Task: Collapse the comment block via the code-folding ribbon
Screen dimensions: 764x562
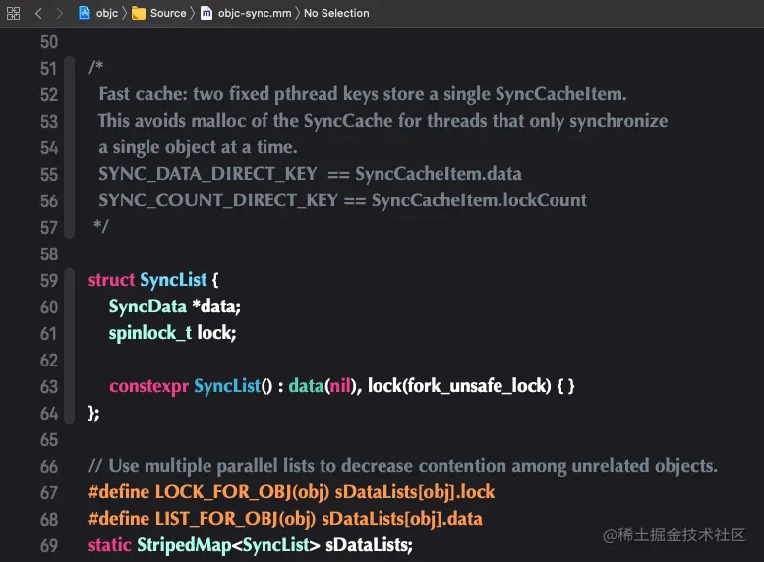Action: (70, 147)
